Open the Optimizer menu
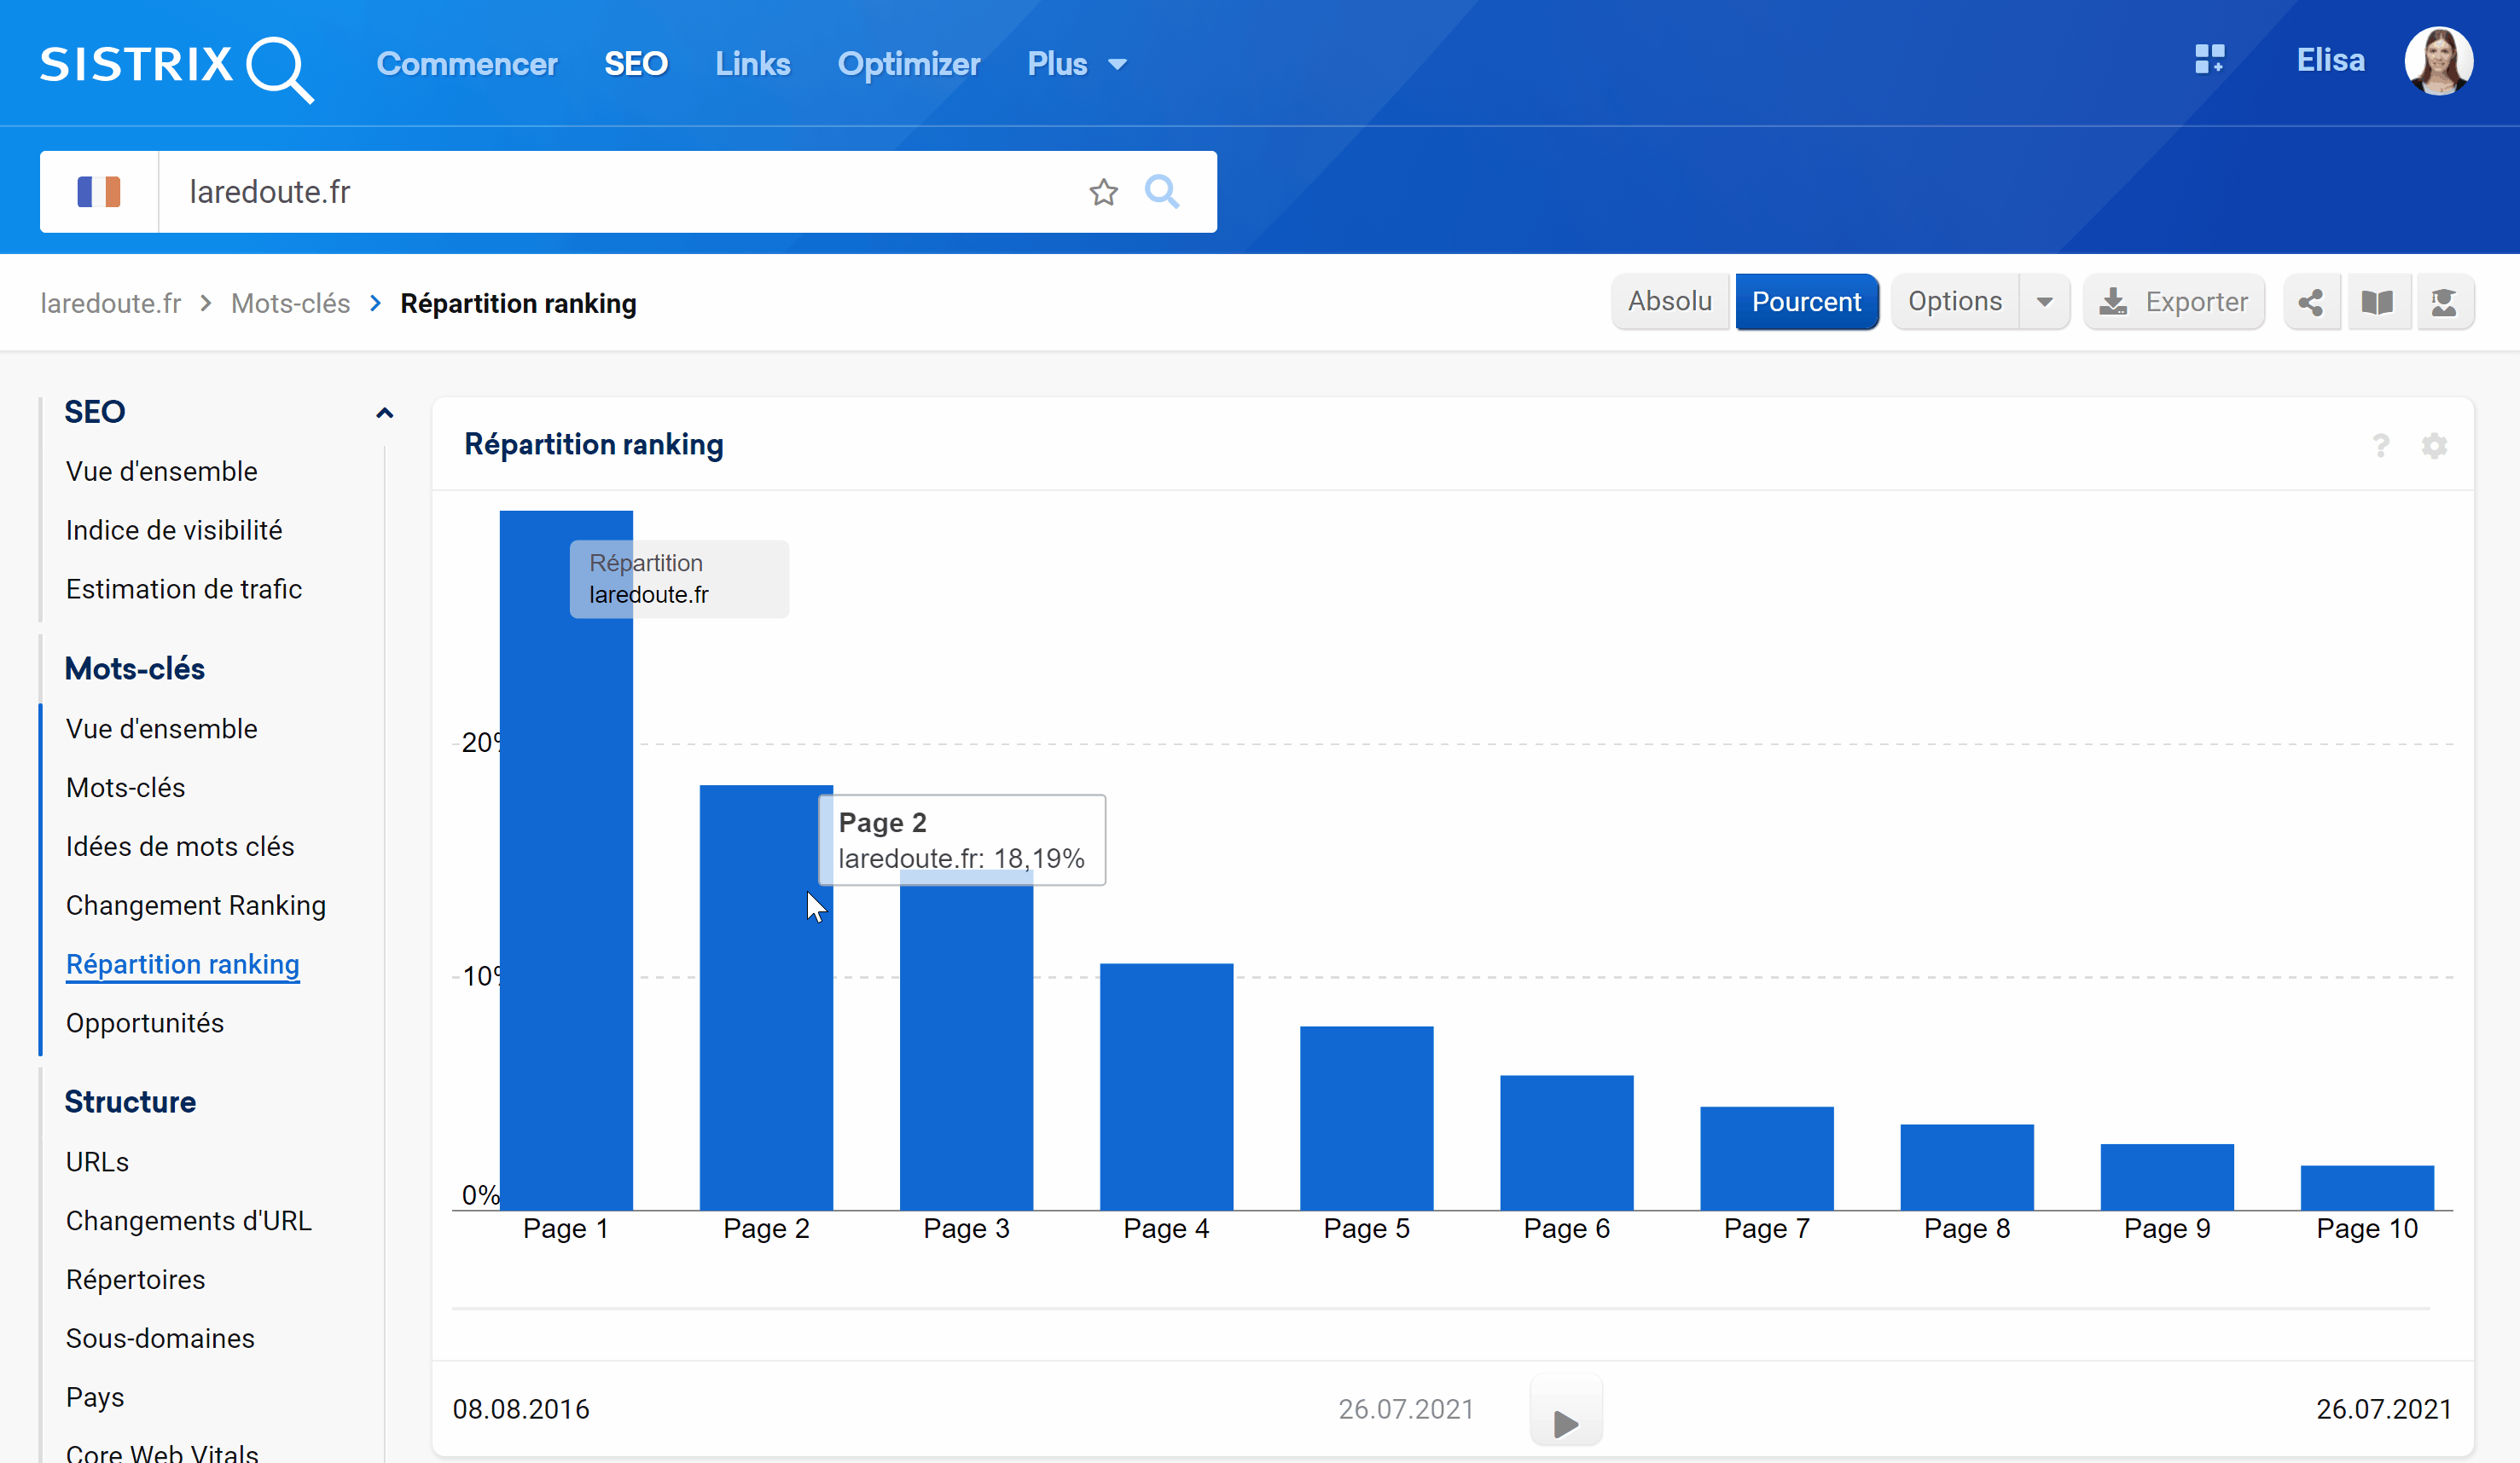2520x1463 pixels. click(908, 64)
